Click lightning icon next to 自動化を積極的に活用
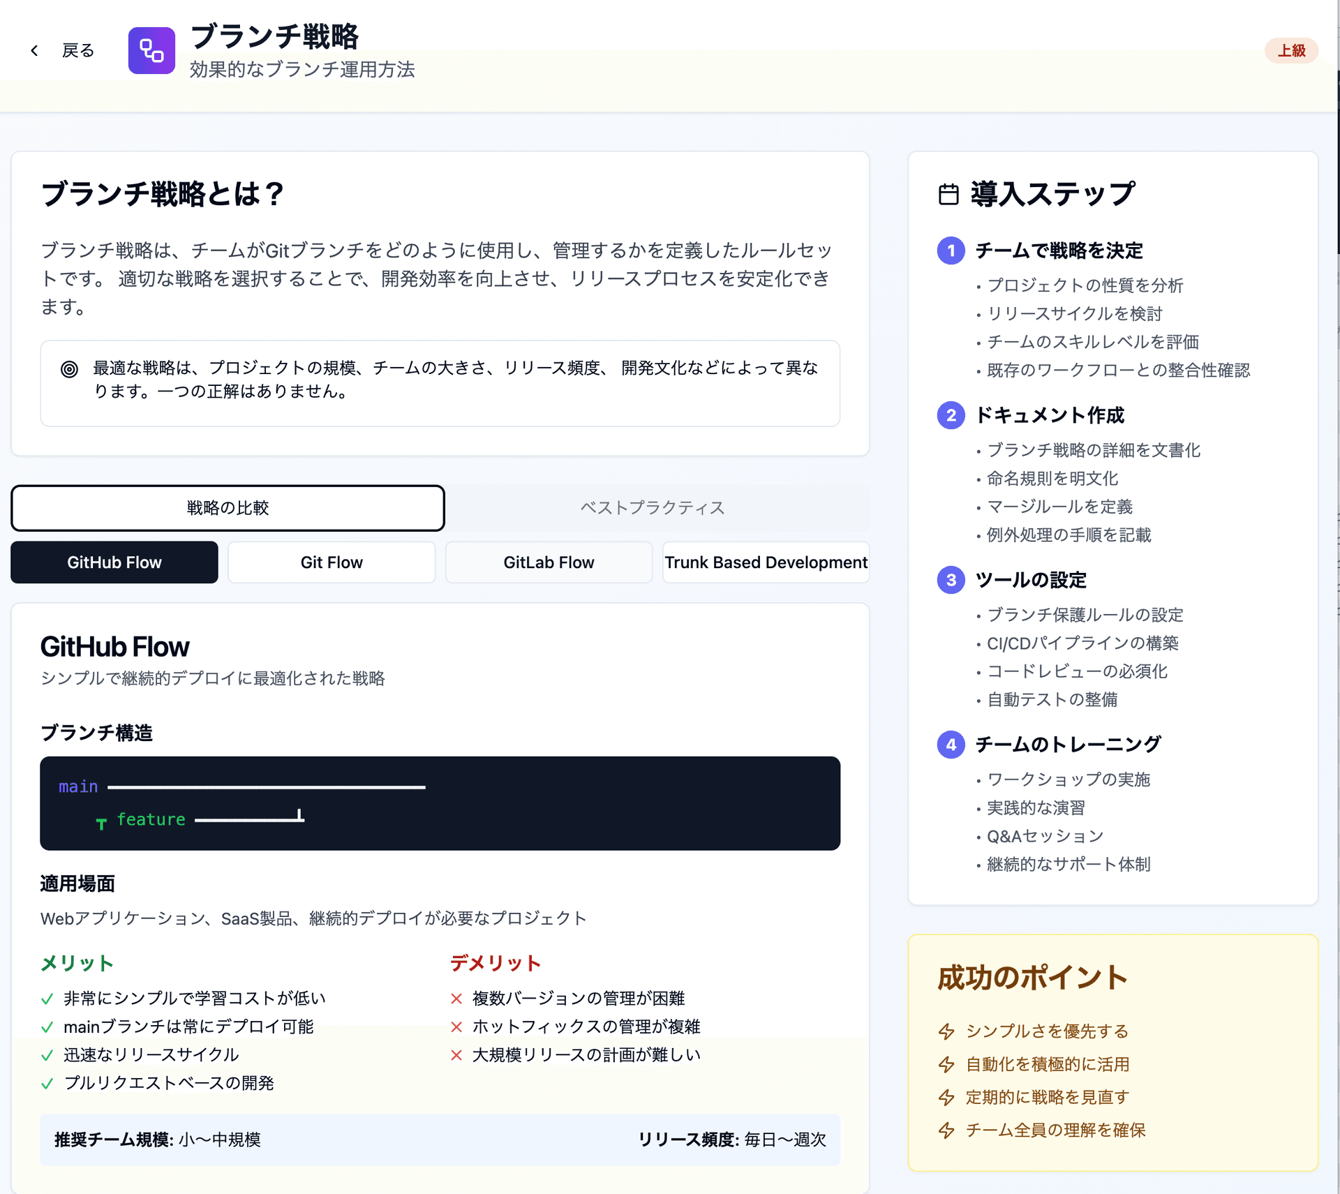 point(946,1064)
